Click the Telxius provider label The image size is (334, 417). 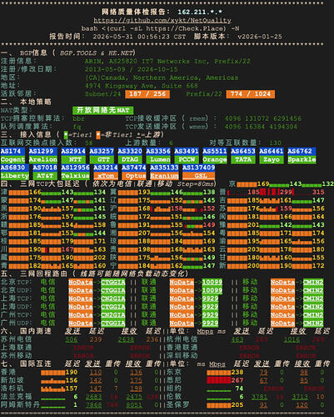pos(75,176)
